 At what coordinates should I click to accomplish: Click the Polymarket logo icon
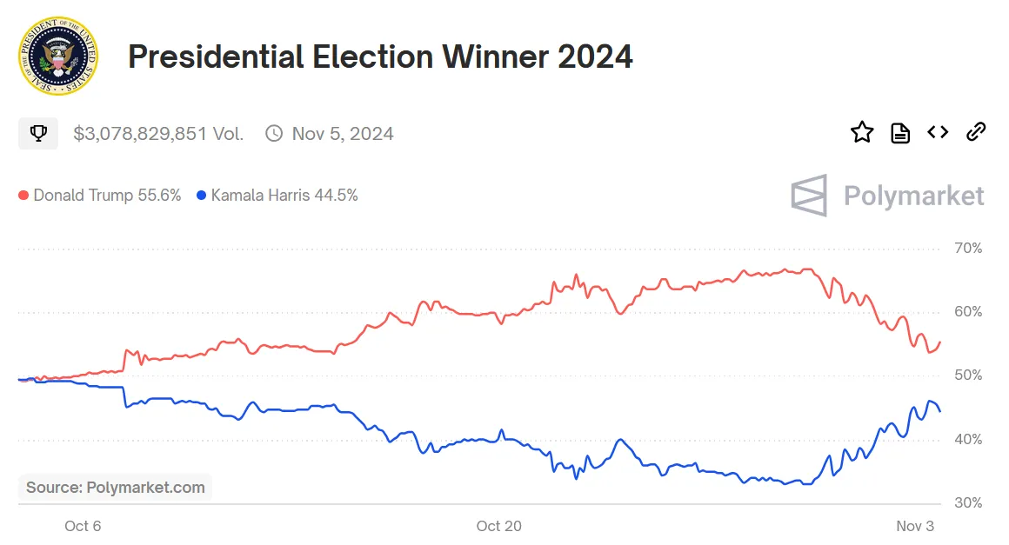[x=809, y=196]
